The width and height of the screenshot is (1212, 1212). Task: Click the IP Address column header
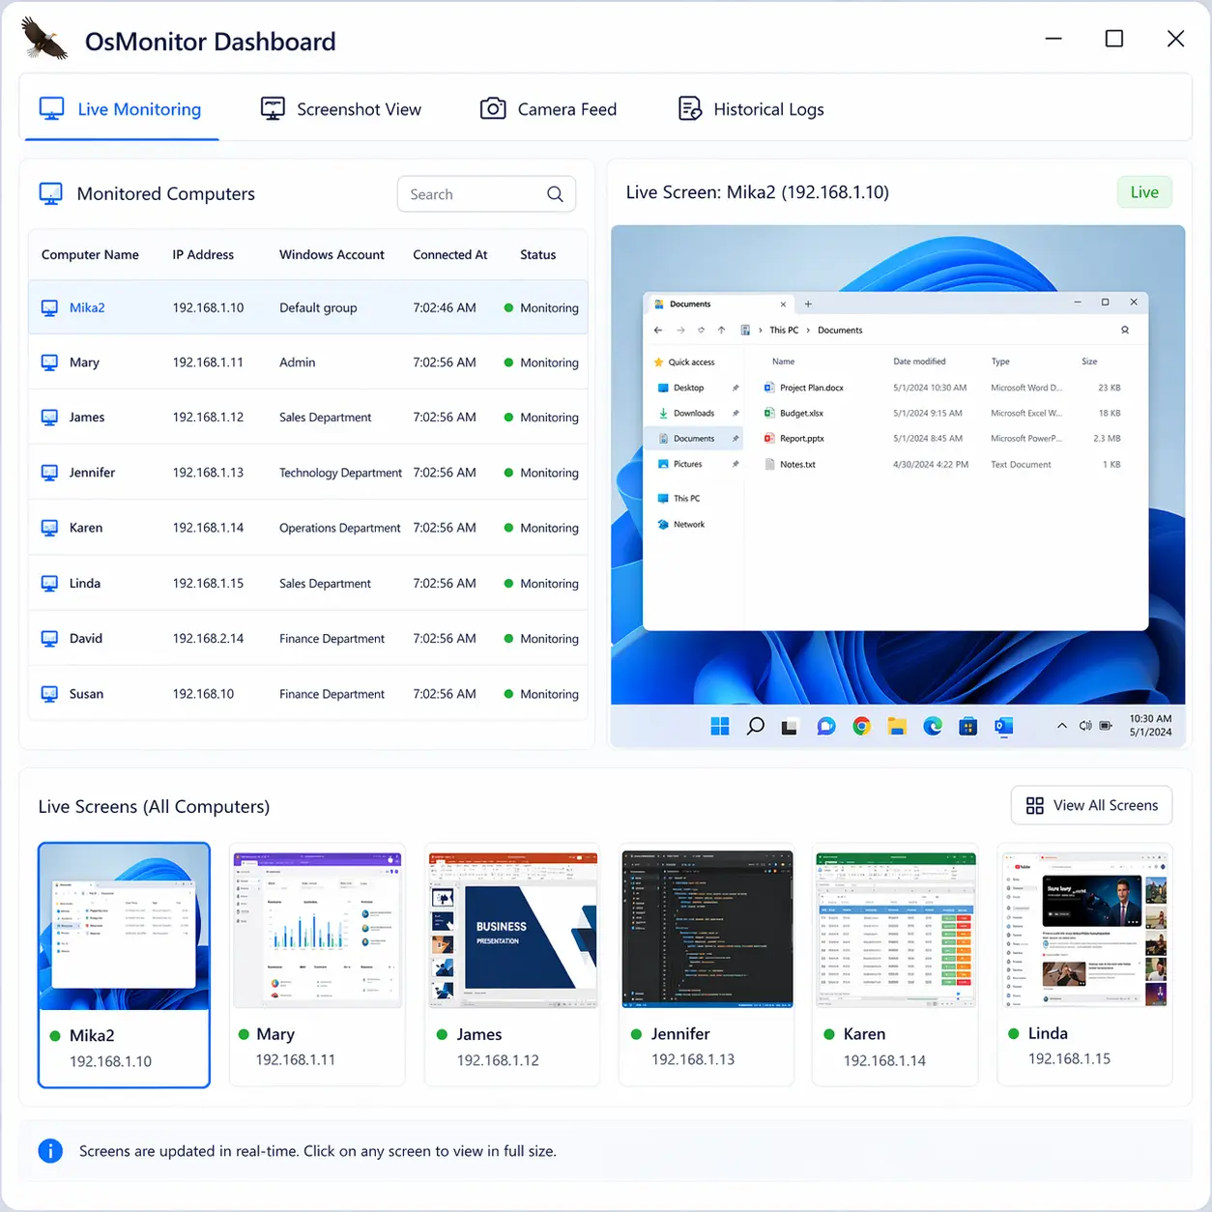tap(203, 255)
